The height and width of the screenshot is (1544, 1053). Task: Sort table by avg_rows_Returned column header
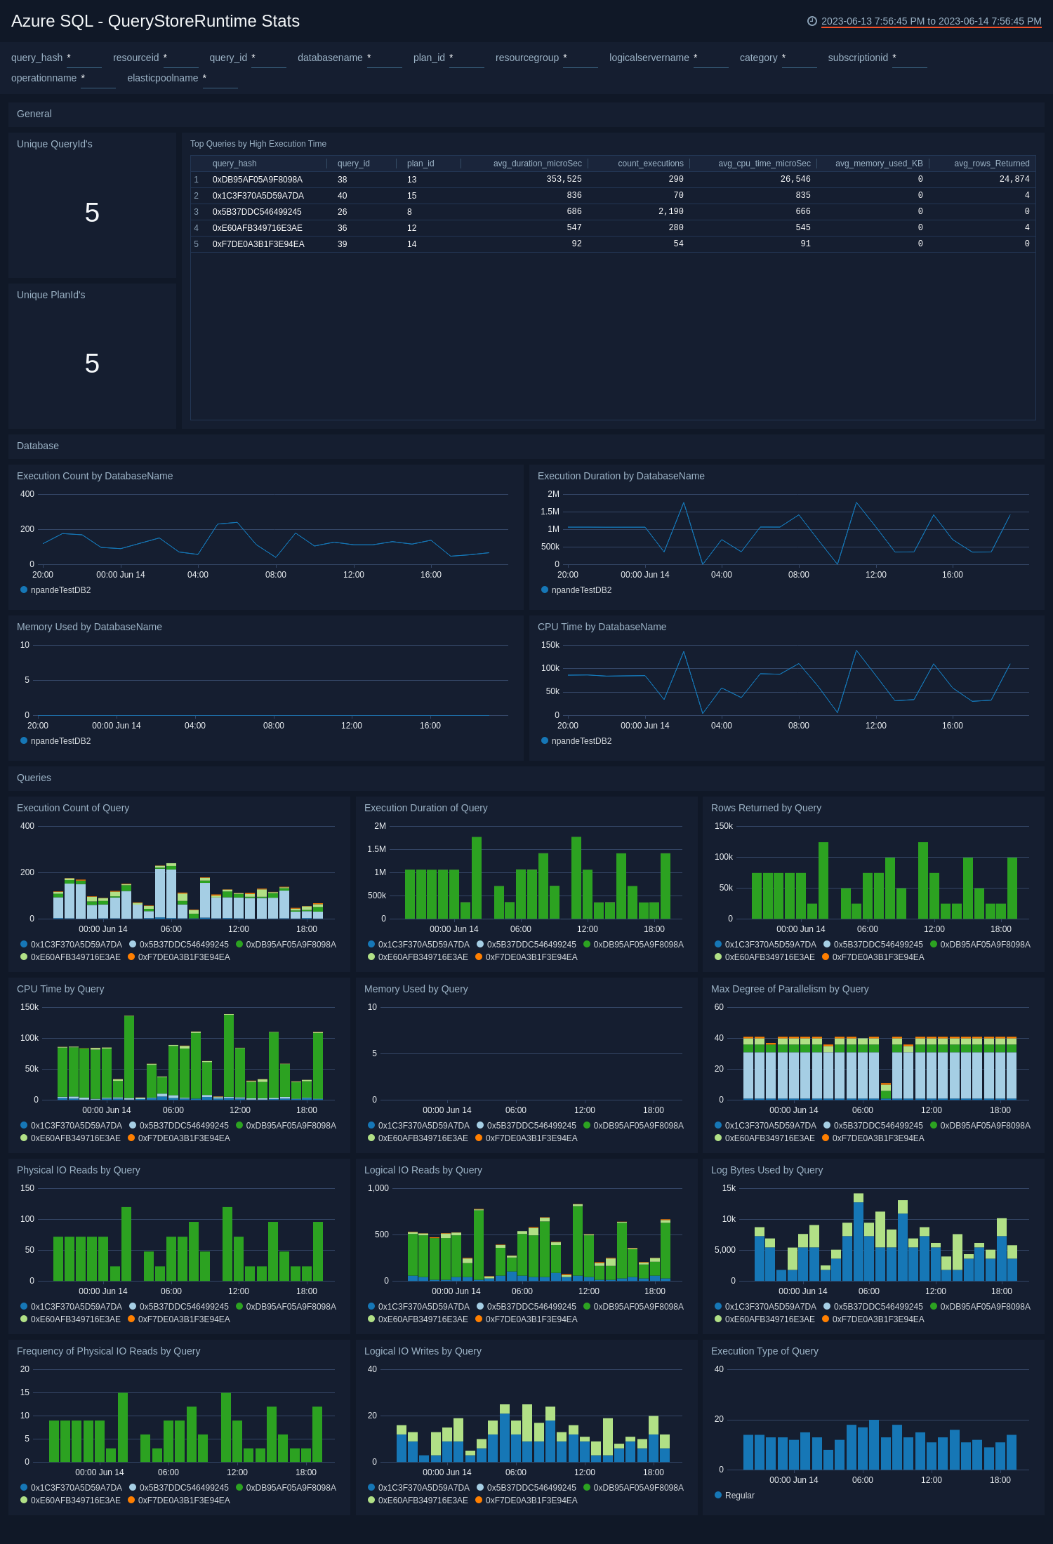(991, 164)
